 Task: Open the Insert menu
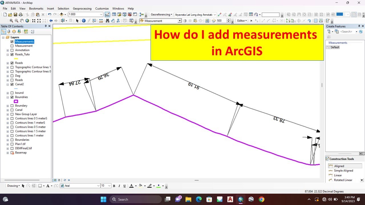(x=50, y=9)
